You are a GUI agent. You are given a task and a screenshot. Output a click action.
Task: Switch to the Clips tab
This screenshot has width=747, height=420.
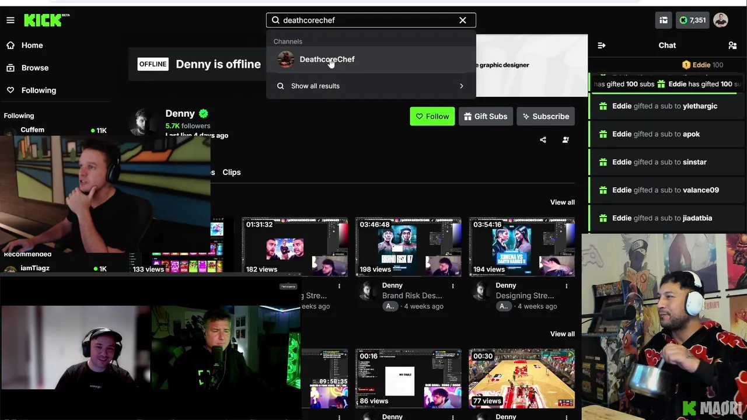232,172
